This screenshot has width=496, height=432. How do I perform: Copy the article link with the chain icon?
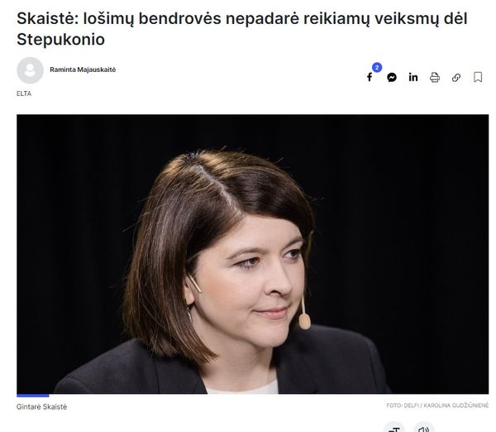coord(456,77)
